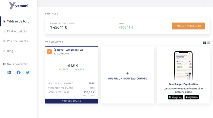This screenshot has height=118, width=213.
Task: Click the orange risk profile 7 badge
Action: point(49,51)
